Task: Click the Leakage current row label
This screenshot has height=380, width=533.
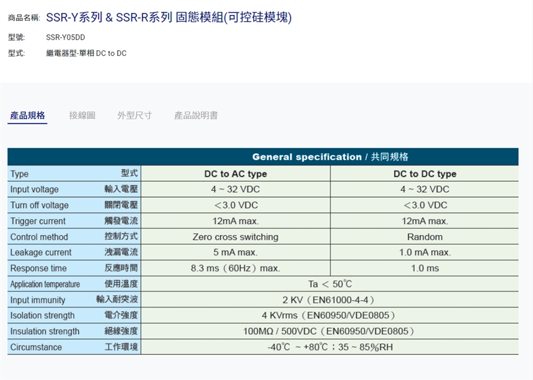Action: (x=41, y=252)
